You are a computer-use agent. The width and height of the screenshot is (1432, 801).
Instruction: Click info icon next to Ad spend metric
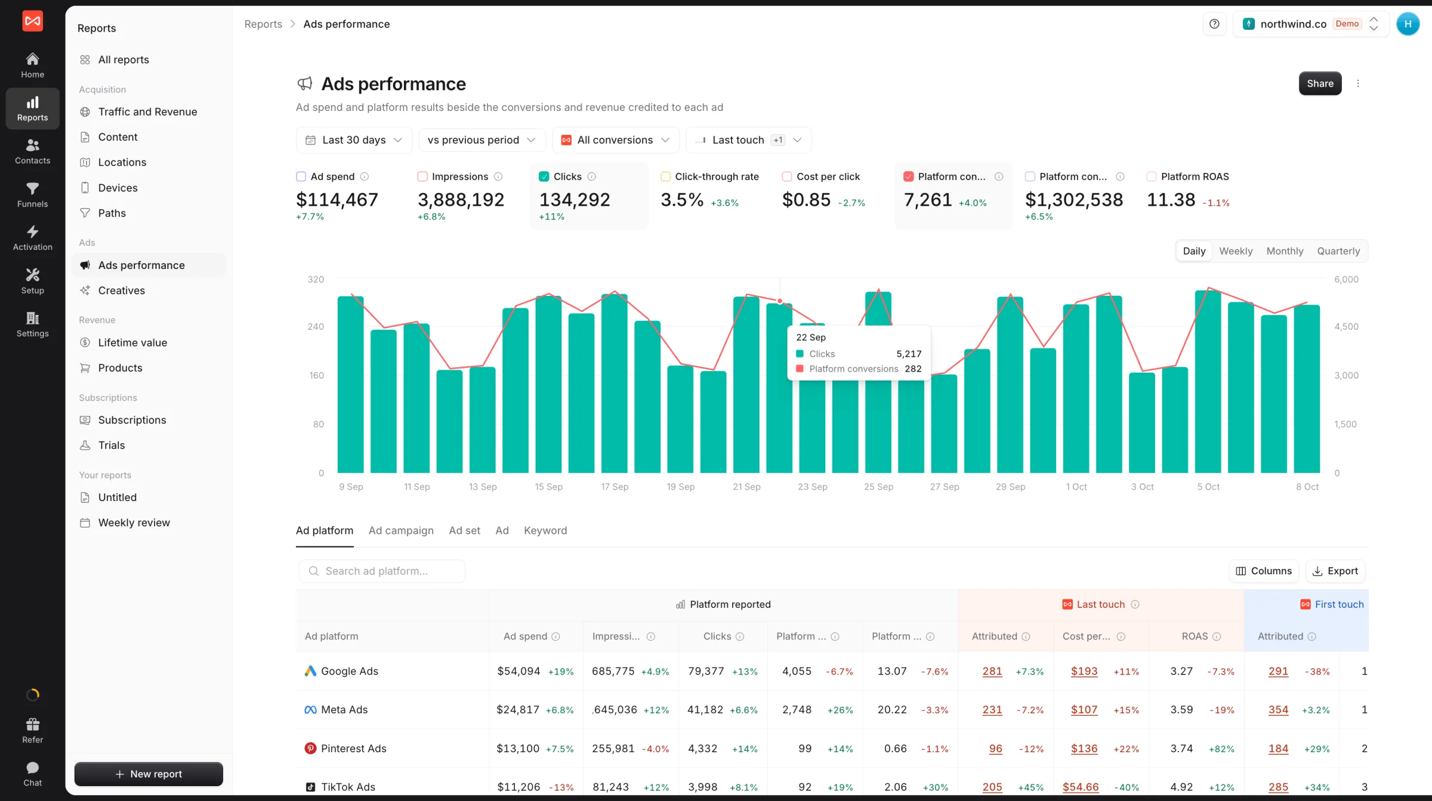click(365, 177)
